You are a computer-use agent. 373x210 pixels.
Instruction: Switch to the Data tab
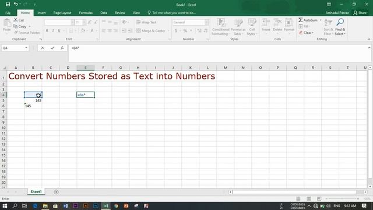click(x=104, y=13)
